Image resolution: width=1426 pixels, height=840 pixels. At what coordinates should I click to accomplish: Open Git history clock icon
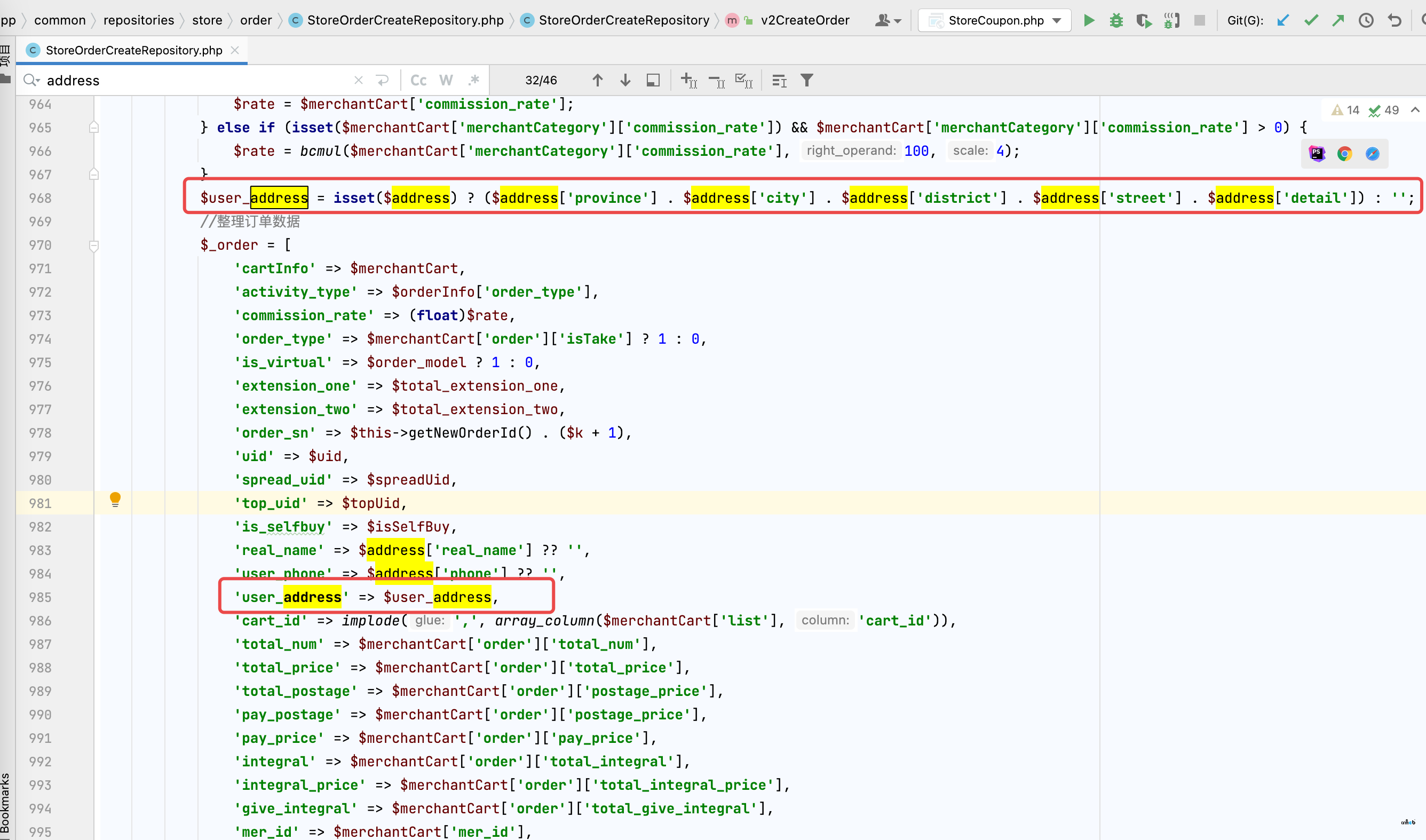click(x=1366, y=20)
